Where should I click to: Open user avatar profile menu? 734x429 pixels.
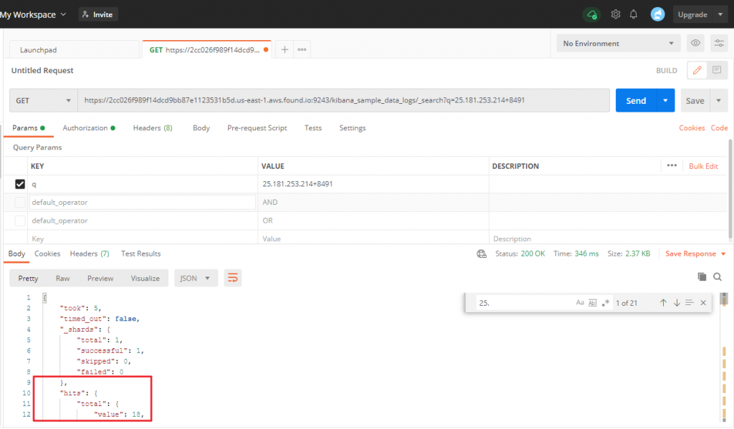(657, 14)
